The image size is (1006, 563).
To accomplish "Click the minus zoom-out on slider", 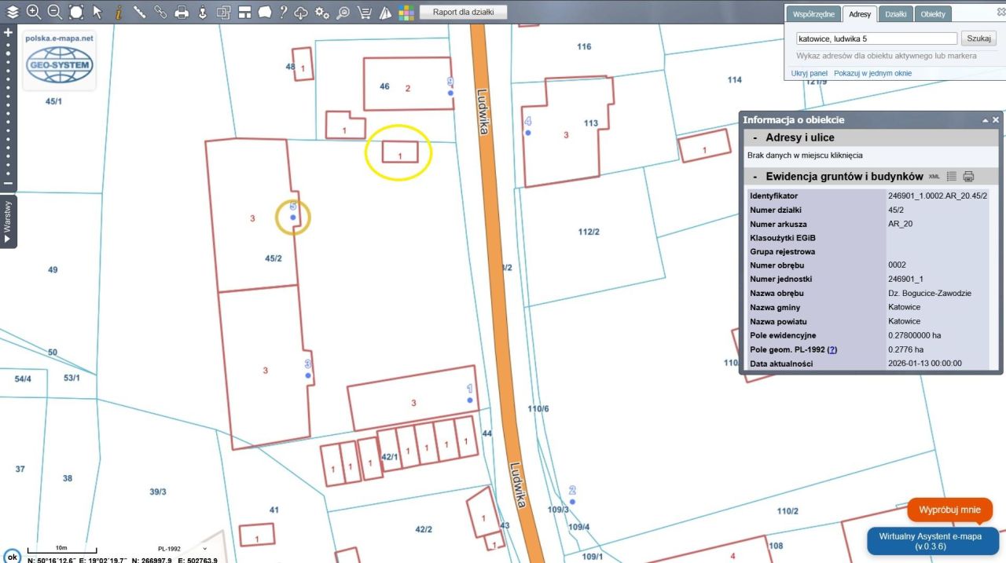I will (x=8, y=183).
